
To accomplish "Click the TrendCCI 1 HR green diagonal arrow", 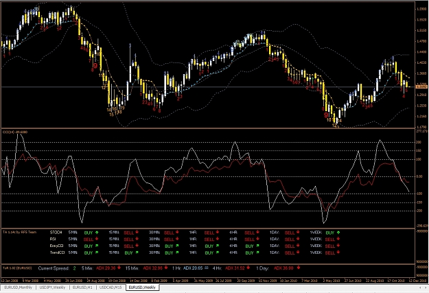I will coord(217,253).
